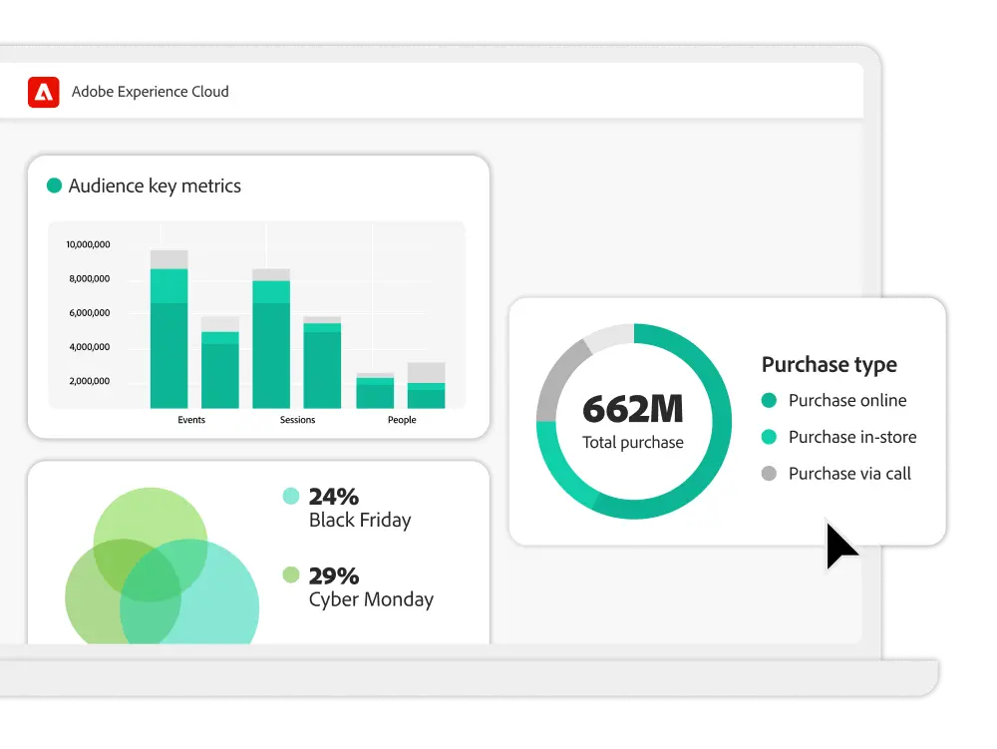Screen dimensions: 997x749
Task: Select the People label on the chart axis
Action: (402, 420)
